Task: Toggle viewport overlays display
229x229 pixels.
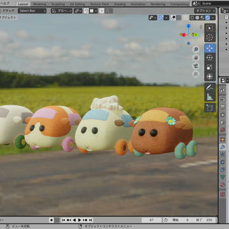Action: coord(173,18)
